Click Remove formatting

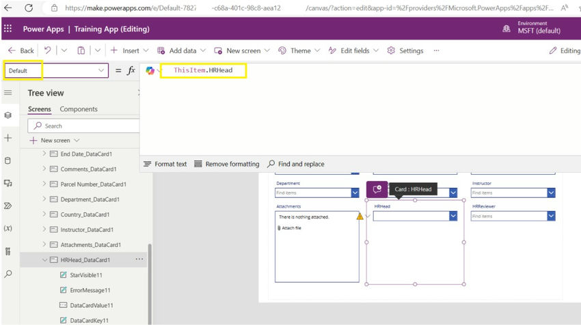coord(227,164)
